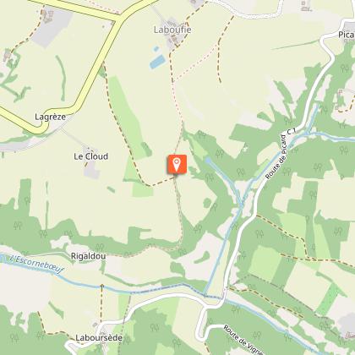Click the blue pond near Laboufie
The width and height of the screenshot is (355, 355).
[157, 62]
